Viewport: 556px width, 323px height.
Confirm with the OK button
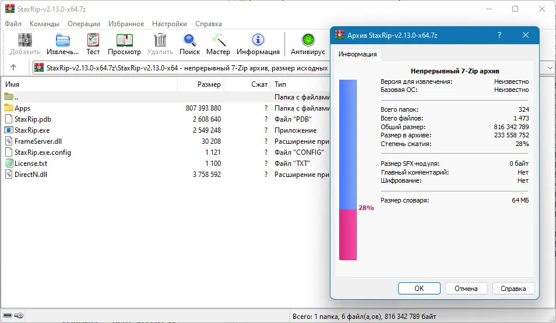[x=419, y=288]
